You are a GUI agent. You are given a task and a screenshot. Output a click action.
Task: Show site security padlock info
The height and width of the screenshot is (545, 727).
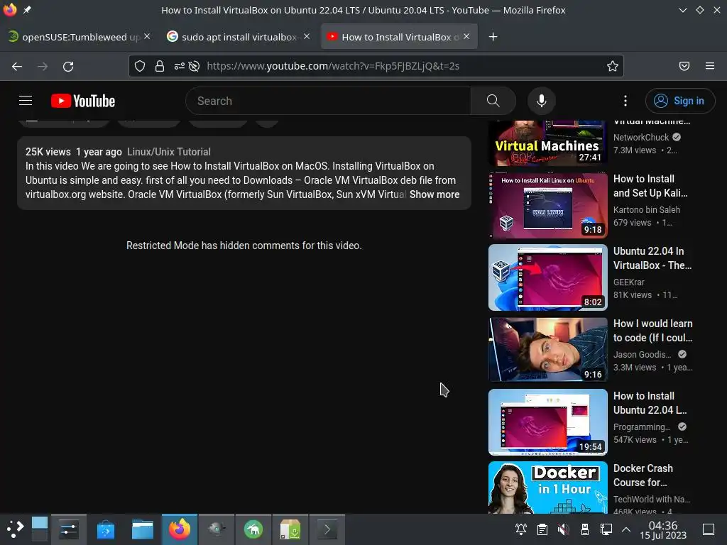(x=160, y=66)
